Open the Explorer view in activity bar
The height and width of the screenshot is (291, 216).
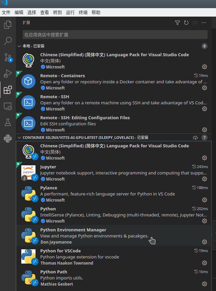(x=7, y=25)
